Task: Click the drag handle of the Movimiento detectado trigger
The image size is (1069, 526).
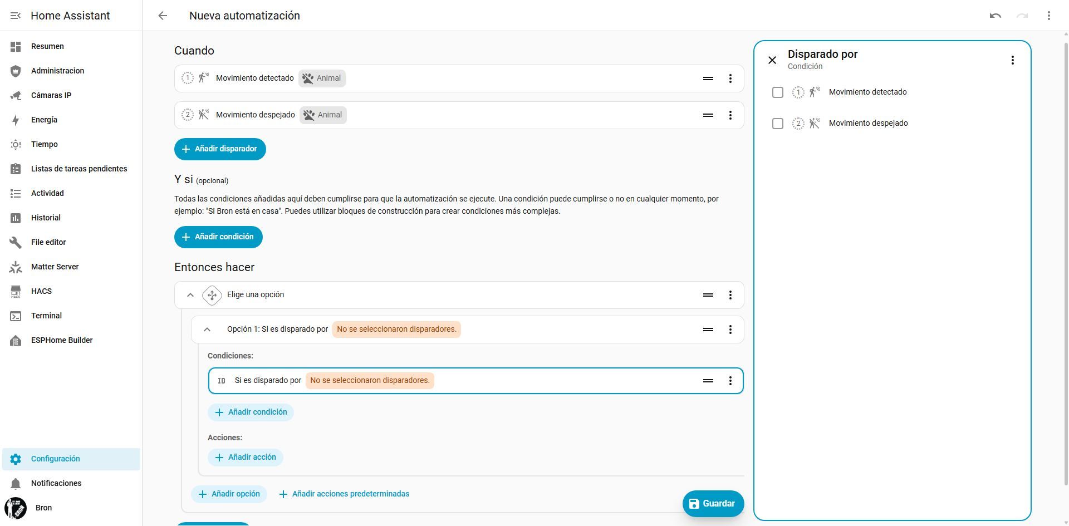Action: (708, 78)
